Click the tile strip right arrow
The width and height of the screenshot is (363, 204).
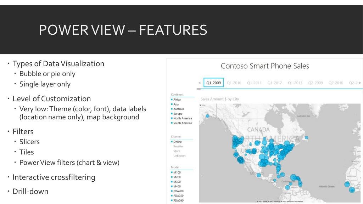click(x=360, y=83)
